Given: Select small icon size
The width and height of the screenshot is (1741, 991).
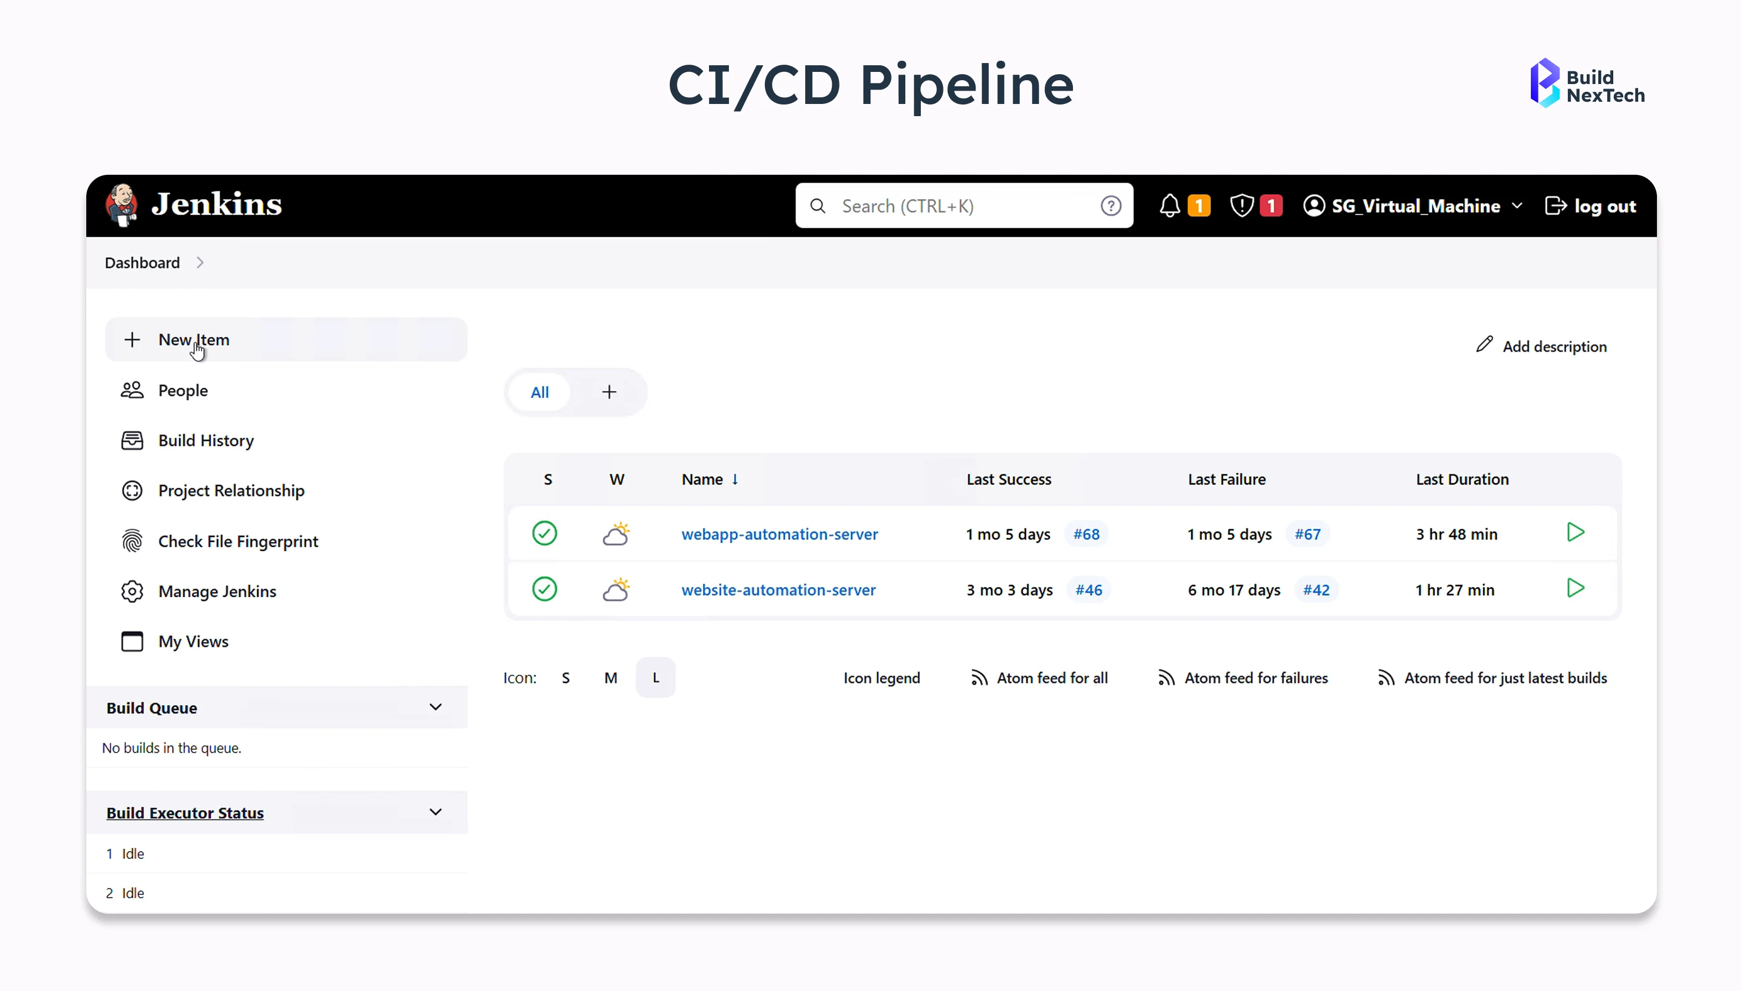Looking at the screenshot, I should pos(566,677).
